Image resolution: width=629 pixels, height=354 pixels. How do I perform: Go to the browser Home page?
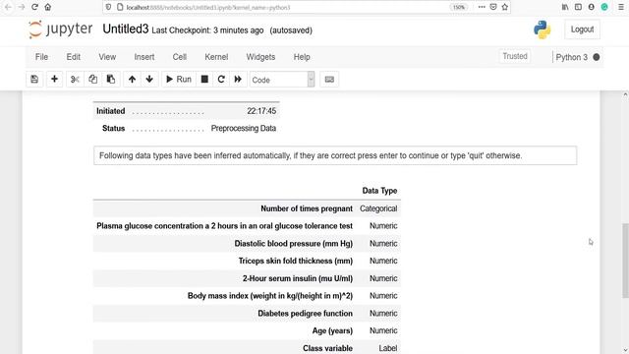coord(48,7)
